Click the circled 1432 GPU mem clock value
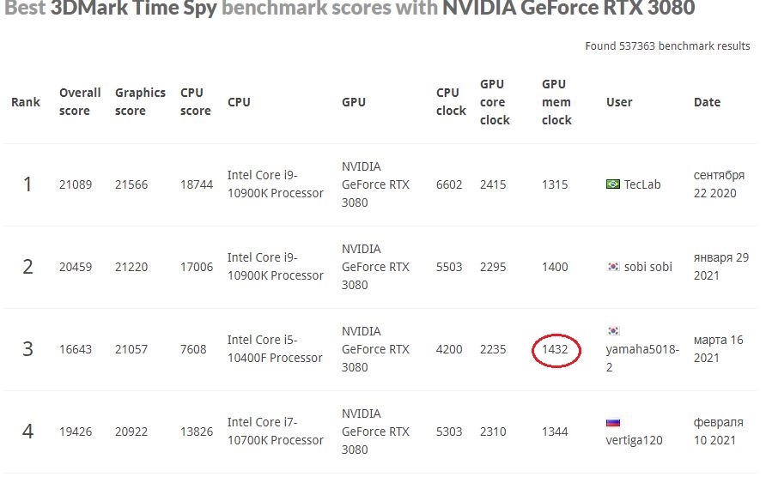The image size is (766, 489). pos(555,349)
